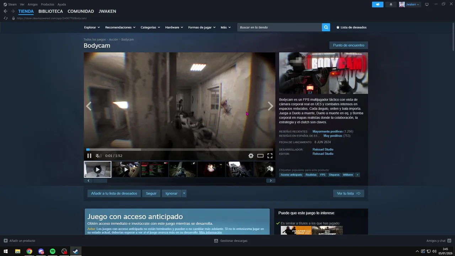Enter fullscreen for the trailer
The height and width of the screenshot is (256, 455).
point(270,156)
